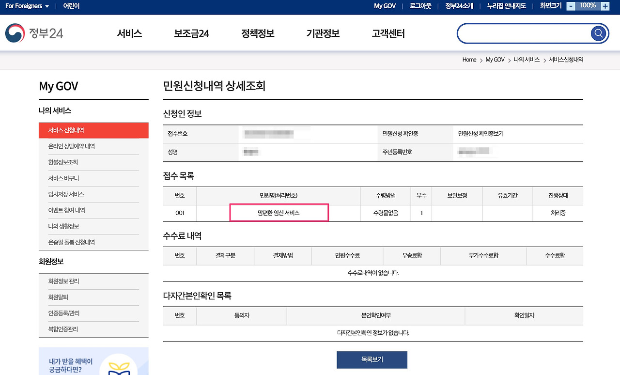
Task: Increase screen size with plus button
Action: (605, 6)
